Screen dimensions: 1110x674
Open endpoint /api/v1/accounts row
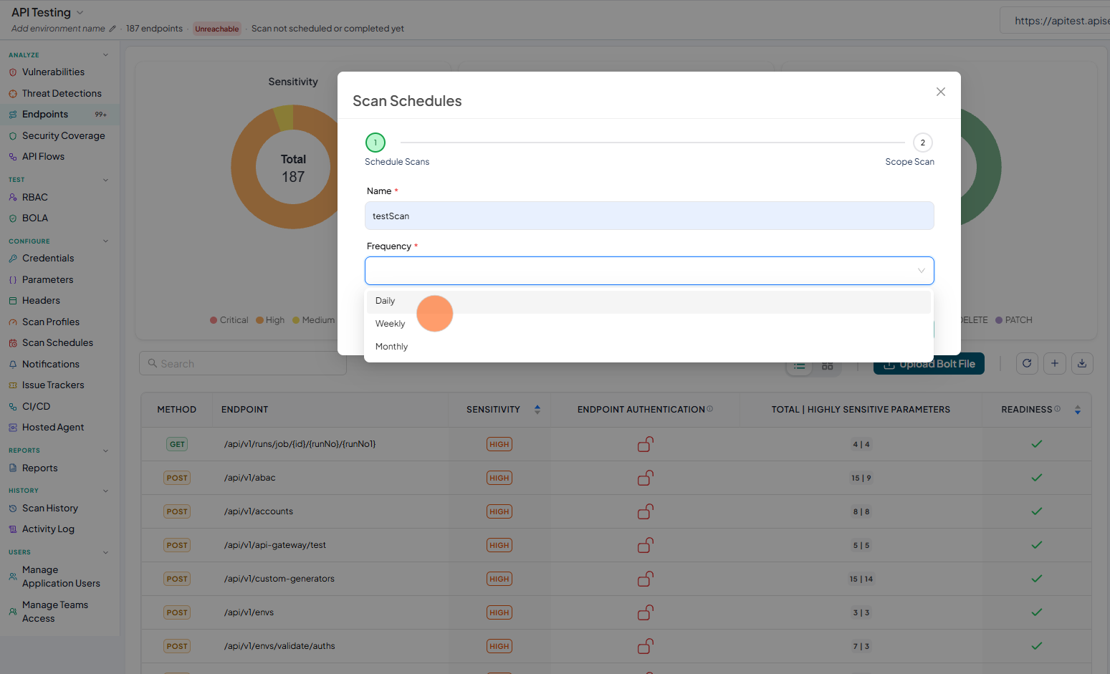pos(616,511)
